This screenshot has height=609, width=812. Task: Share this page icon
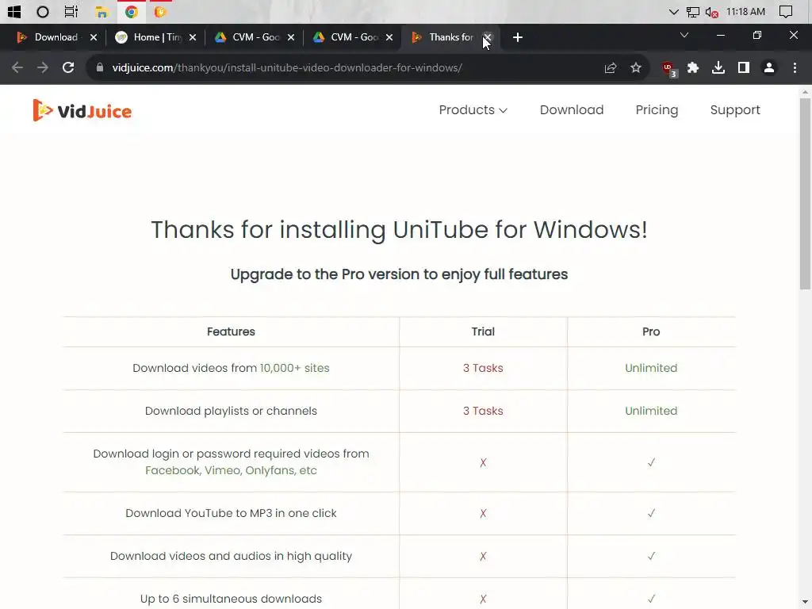[611, 68]
